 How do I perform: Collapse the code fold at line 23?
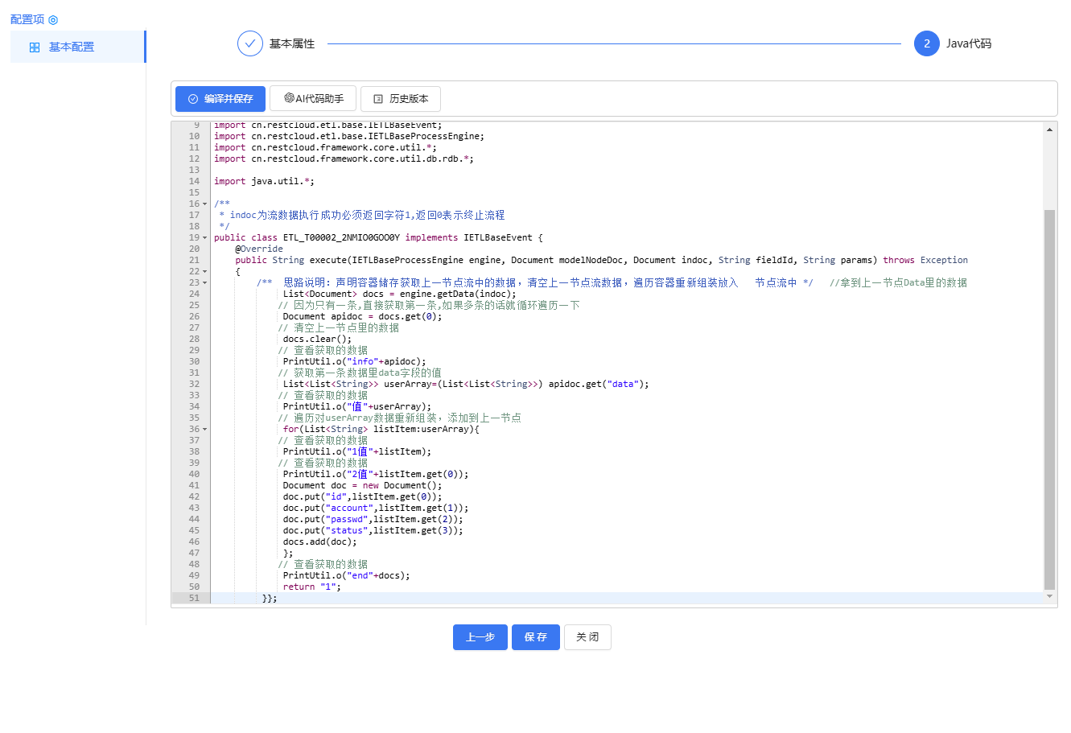click(205, 283)
